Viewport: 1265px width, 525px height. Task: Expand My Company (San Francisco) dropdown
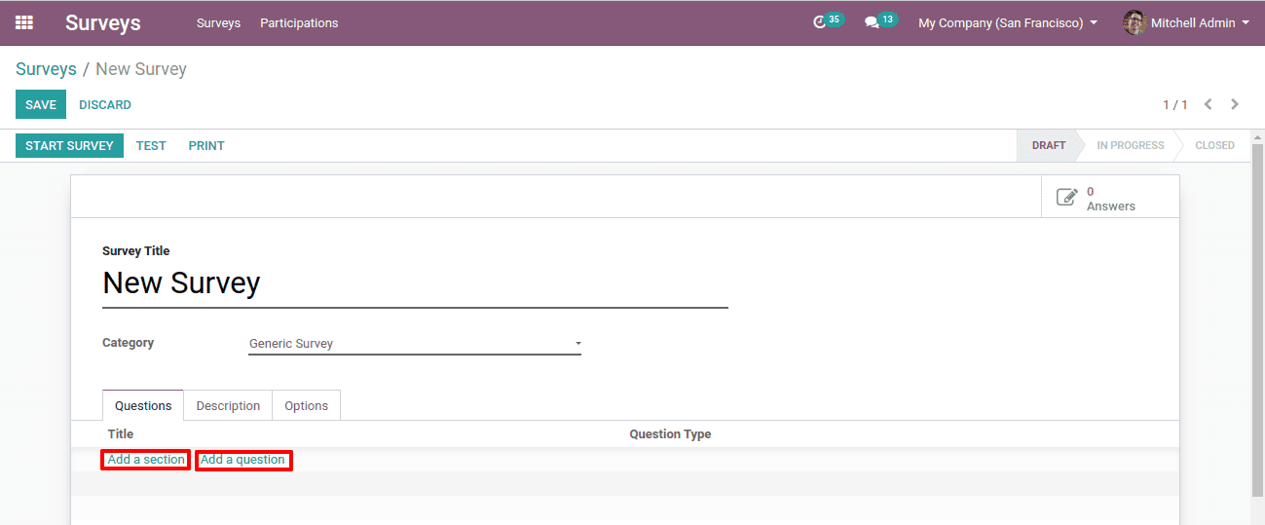(x=1008, y=22)
